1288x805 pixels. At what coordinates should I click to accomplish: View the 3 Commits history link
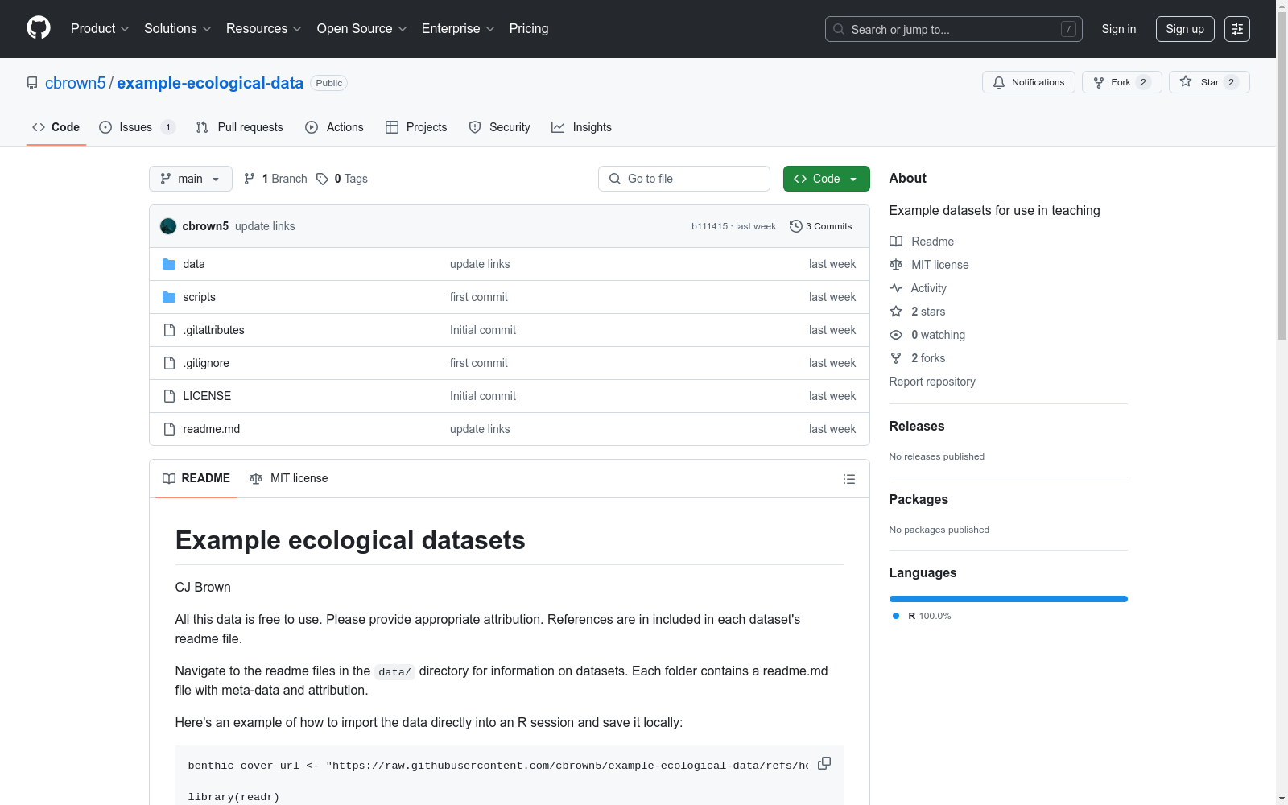821,226
